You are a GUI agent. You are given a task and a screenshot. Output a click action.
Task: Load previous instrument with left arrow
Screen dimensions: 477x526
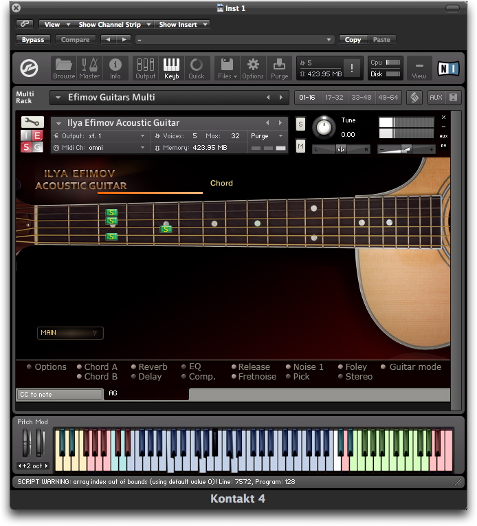(267, 123)
